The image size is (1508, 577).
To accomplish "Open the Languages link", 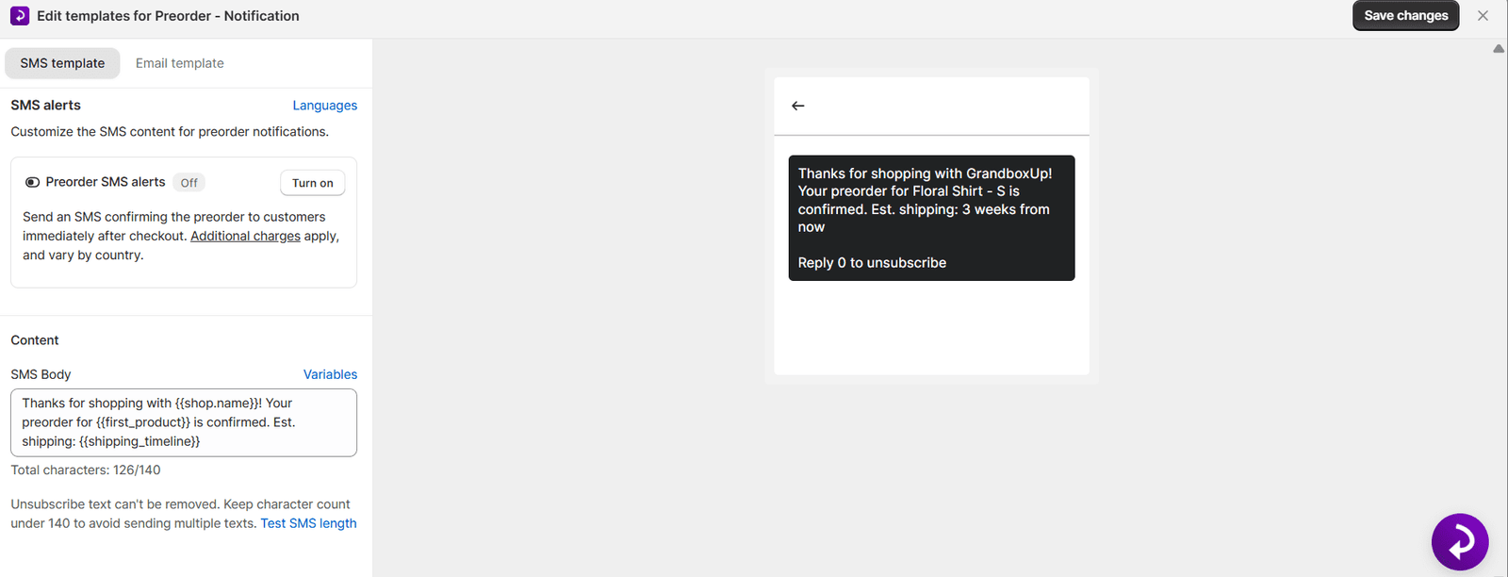I will (324, 106).
